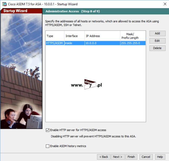
Task: Go to the previous wizard step with Back
Action: click(x=104, y=157)
